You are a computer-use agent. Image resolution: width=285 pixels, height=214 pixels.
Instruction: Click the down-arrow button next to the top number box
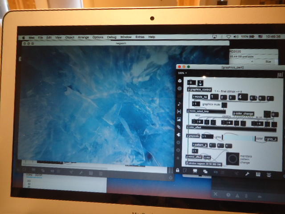200,83
